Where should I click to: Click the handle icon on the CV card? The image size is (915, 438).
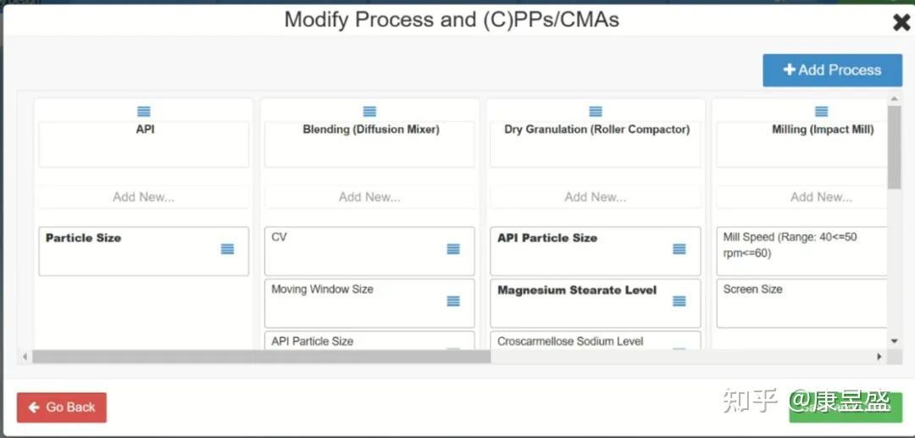click(453, 249)
